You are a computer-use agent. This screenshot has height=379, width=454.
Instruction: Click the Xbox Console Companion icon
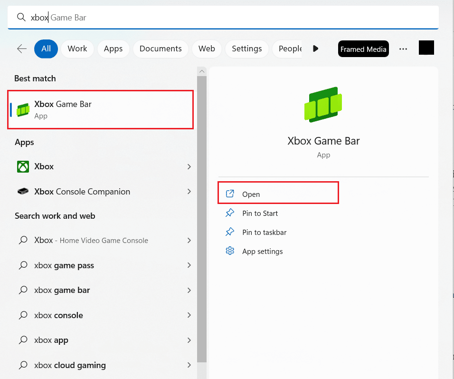pyautogui.click(x=22, y=191)
